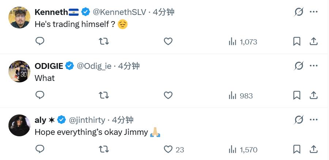Click Grok icon on Kenneth's tweet
The width and height of the screenshot is (329, 160).
(x=299, y=12)
